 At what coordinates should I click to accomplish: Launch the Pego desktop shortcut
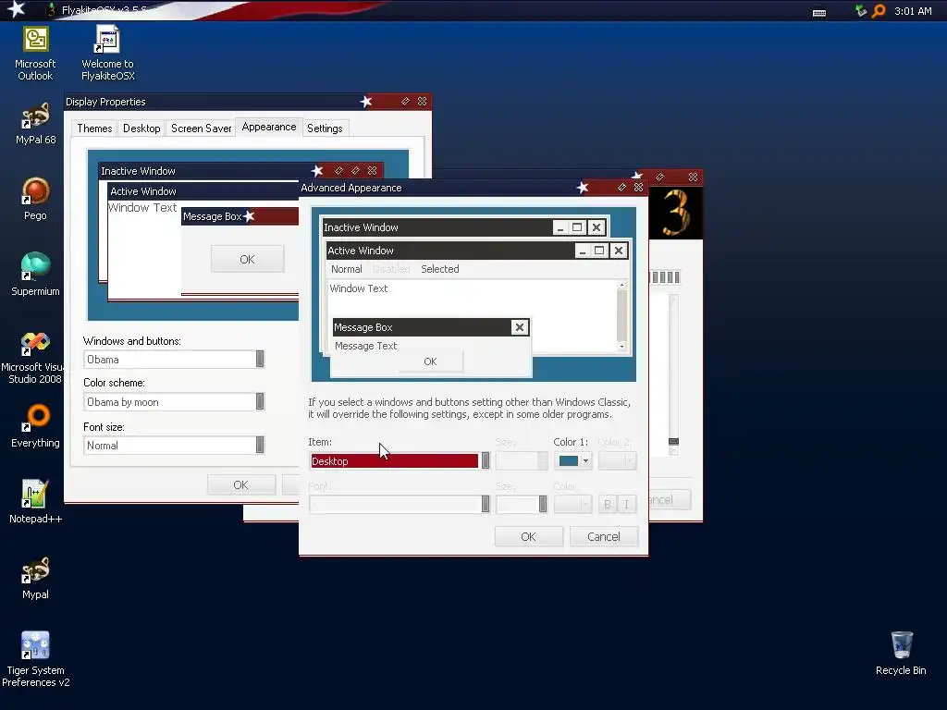[x=36, y=200]
